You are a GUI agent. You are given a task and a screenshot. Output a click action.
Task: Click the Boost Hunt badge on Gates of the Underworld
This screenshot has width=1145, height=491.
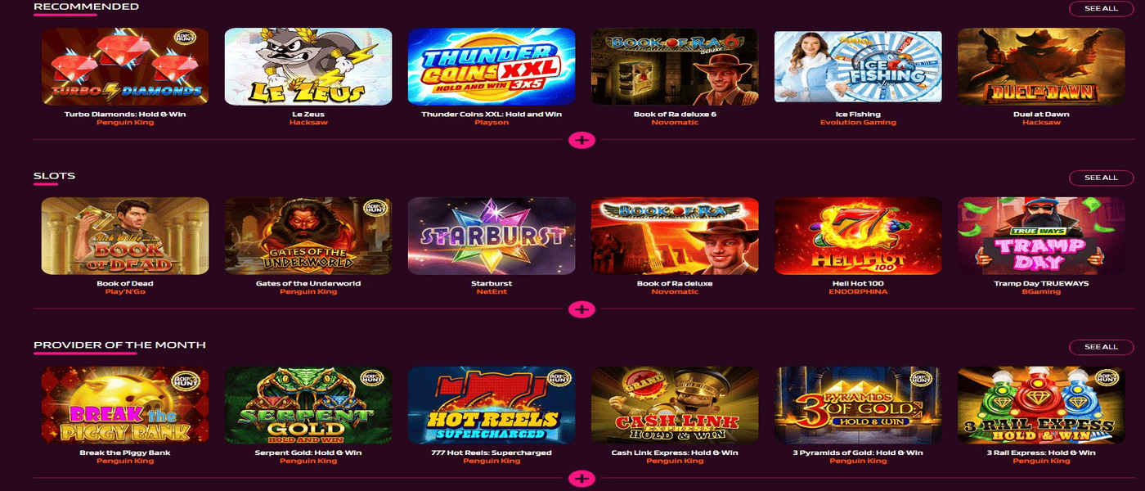tap(374, 209)
